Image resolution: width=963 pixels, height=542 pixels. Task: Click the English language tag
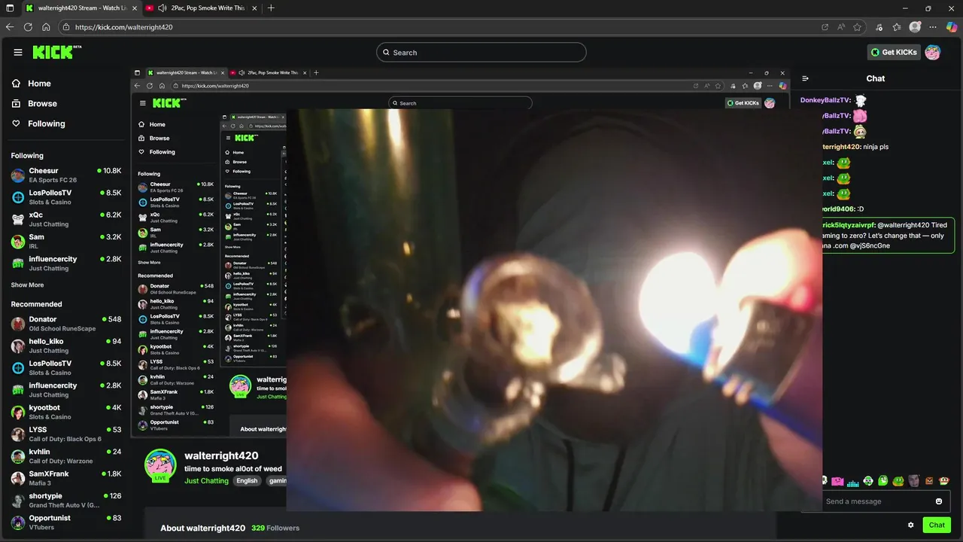tap(247, 481)
